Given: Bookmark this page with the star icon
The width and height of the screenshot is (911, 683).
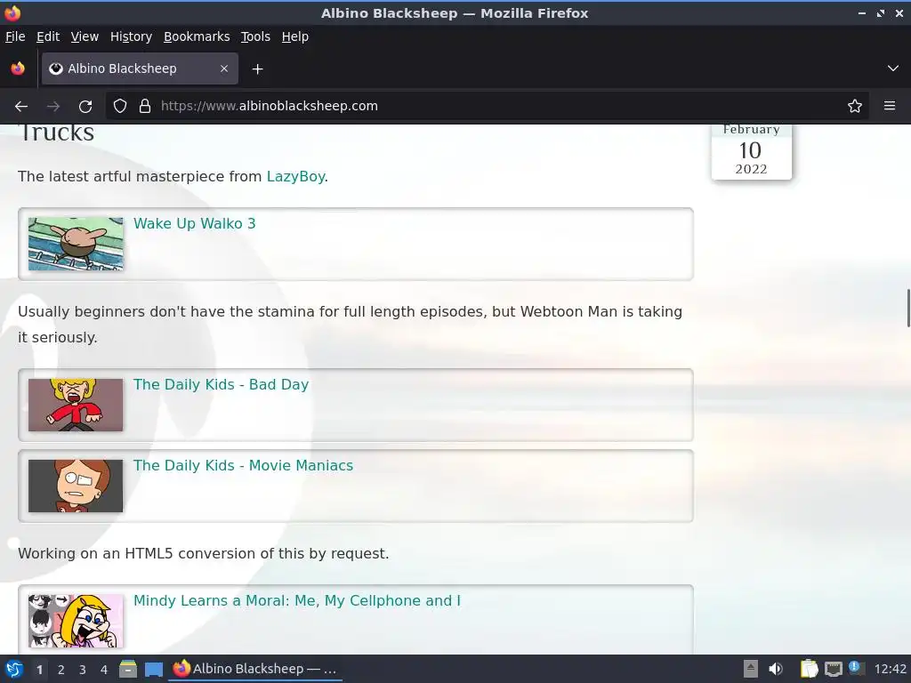Looking at the screenshot, I should coord(855,107).
